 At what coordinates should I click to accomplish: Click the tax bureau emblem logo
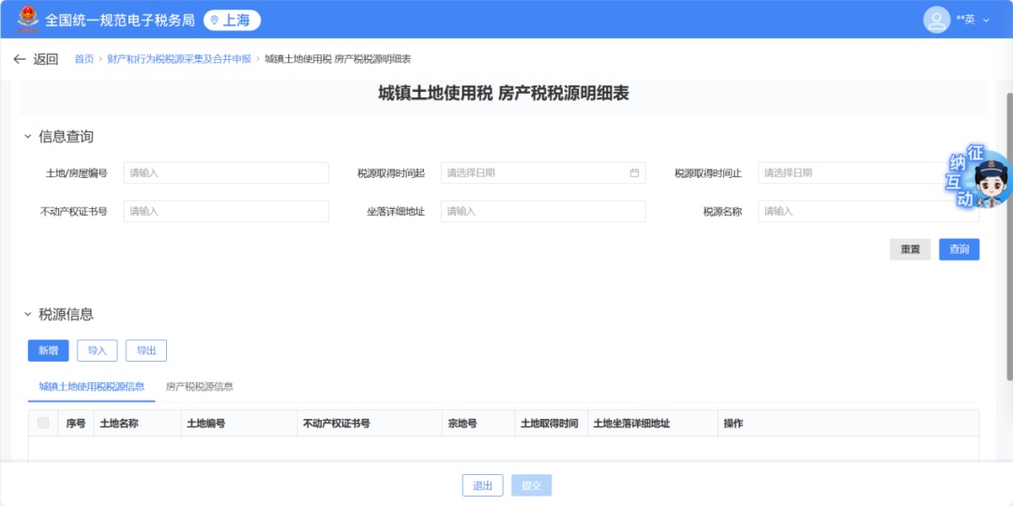pos(28,19)
